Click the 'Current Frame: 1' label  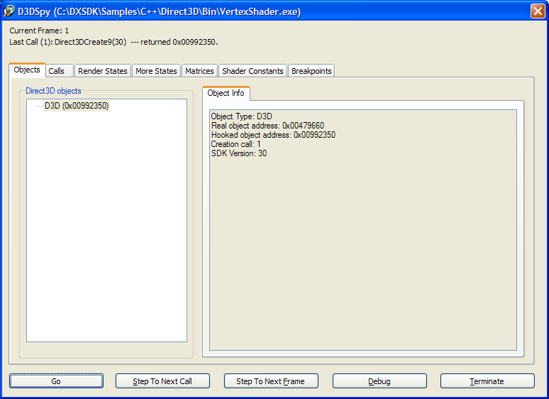point(39,31)
